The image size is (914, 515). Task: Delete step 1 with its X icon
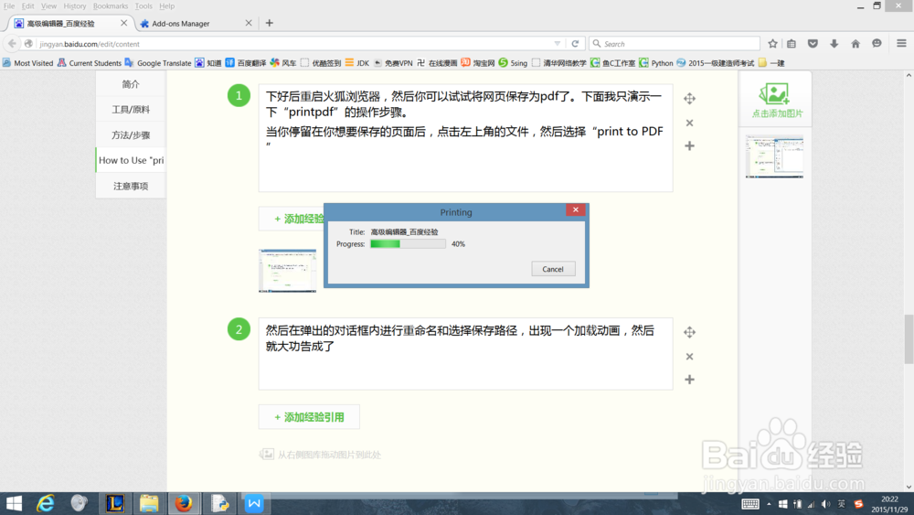689,123
